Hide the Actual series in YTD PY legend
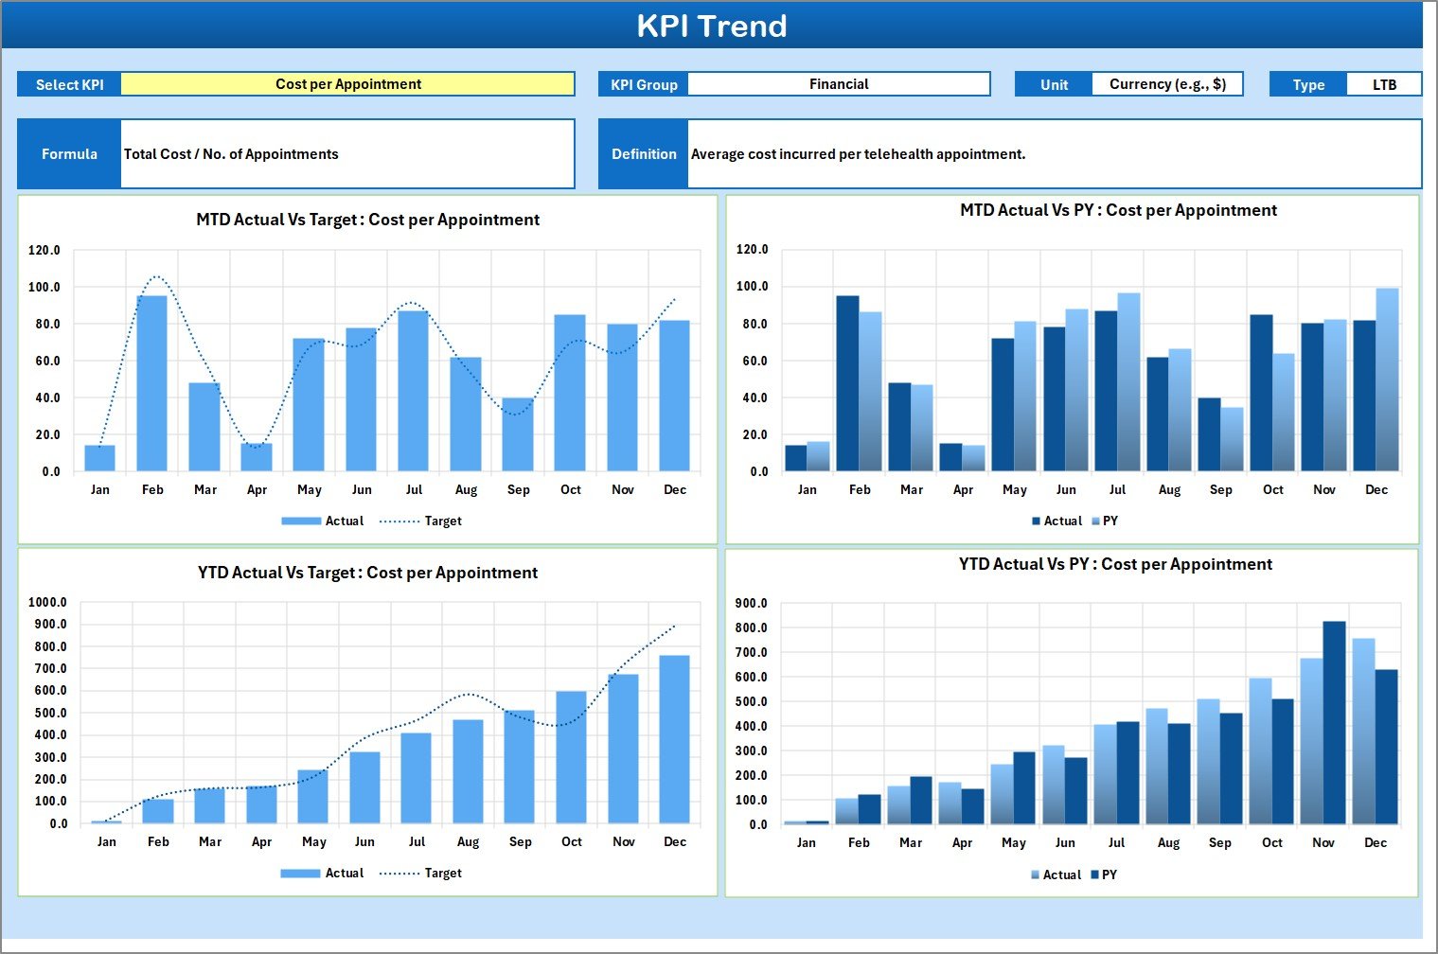1438x954 pixels. pyautogui.click(x=1060, y=874)
